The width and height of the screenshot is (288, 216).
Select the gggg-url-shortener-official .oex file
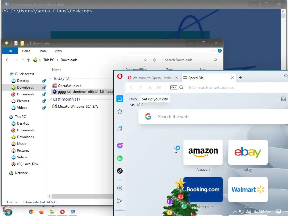pos(83,91)
